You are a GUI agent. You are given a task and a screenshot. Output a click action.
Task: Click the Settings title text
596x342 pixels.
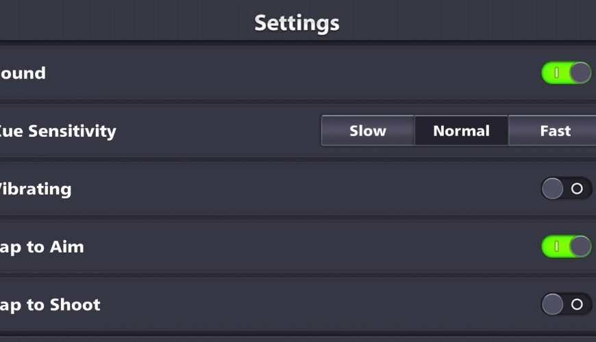point(297,23)
